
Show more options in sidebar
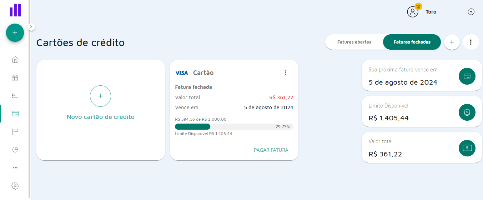click(x=15, y=167)
